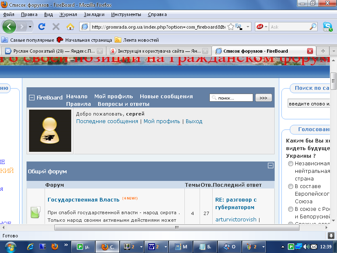This screenshot has width=337, height=253.
Task: Collapse the Общий форум category
Action: pos(270,165)
